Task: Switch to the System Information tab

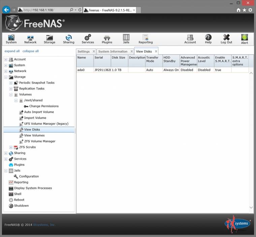Action: 113,51
